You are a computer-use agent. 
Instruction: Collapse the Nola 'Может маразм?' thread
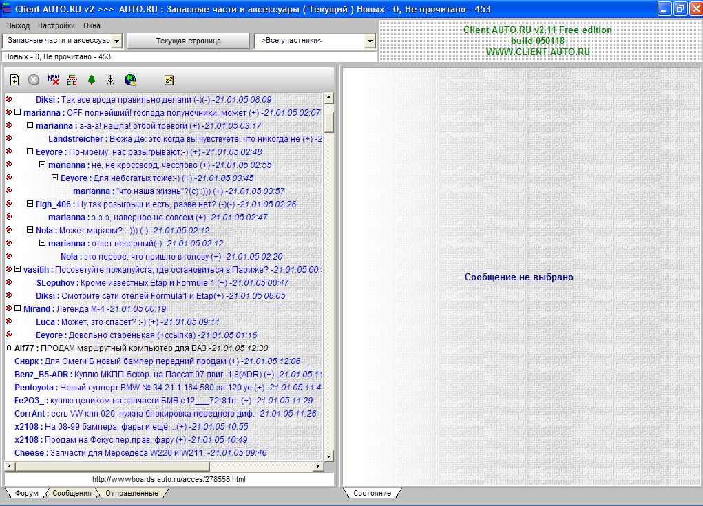click(x=30, y=230)
